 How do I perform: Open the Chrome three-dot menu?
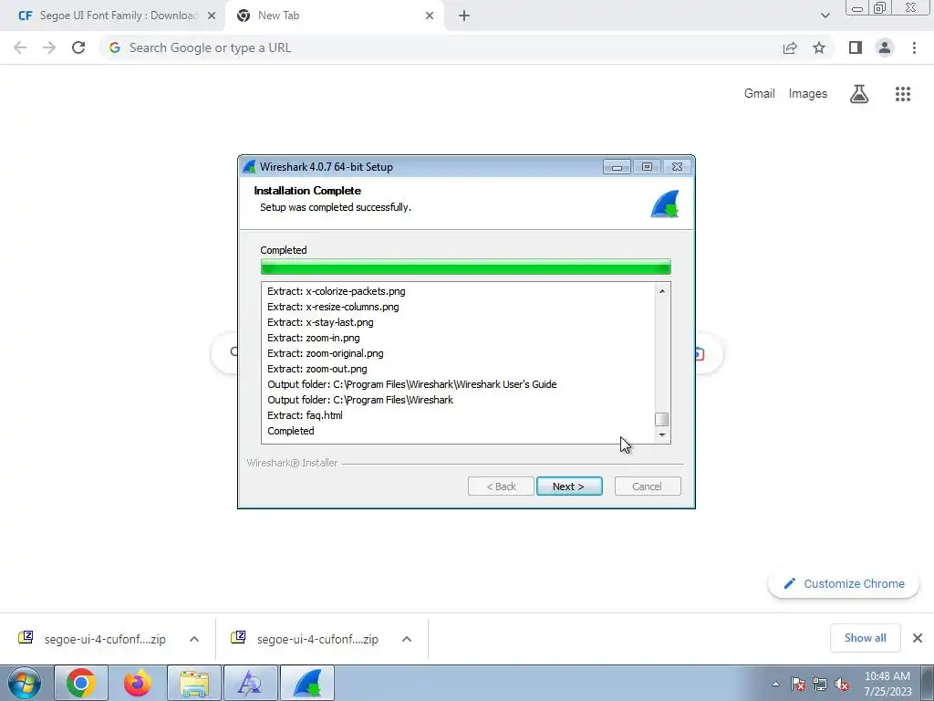click(914, 47)
